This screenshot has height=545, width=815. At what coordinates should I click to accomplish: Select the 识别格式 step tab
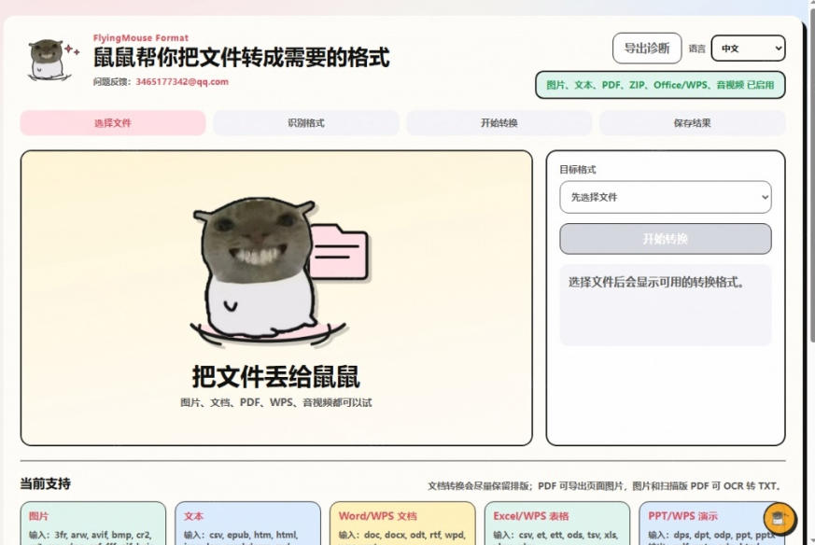tap(306, 123)
